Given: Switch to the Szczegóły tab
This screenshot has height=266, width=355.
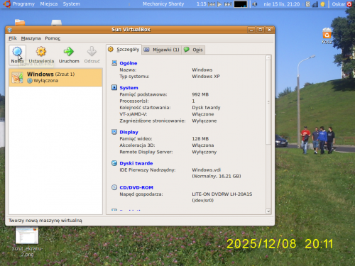Looking at the screenshot, I should 124,50.
